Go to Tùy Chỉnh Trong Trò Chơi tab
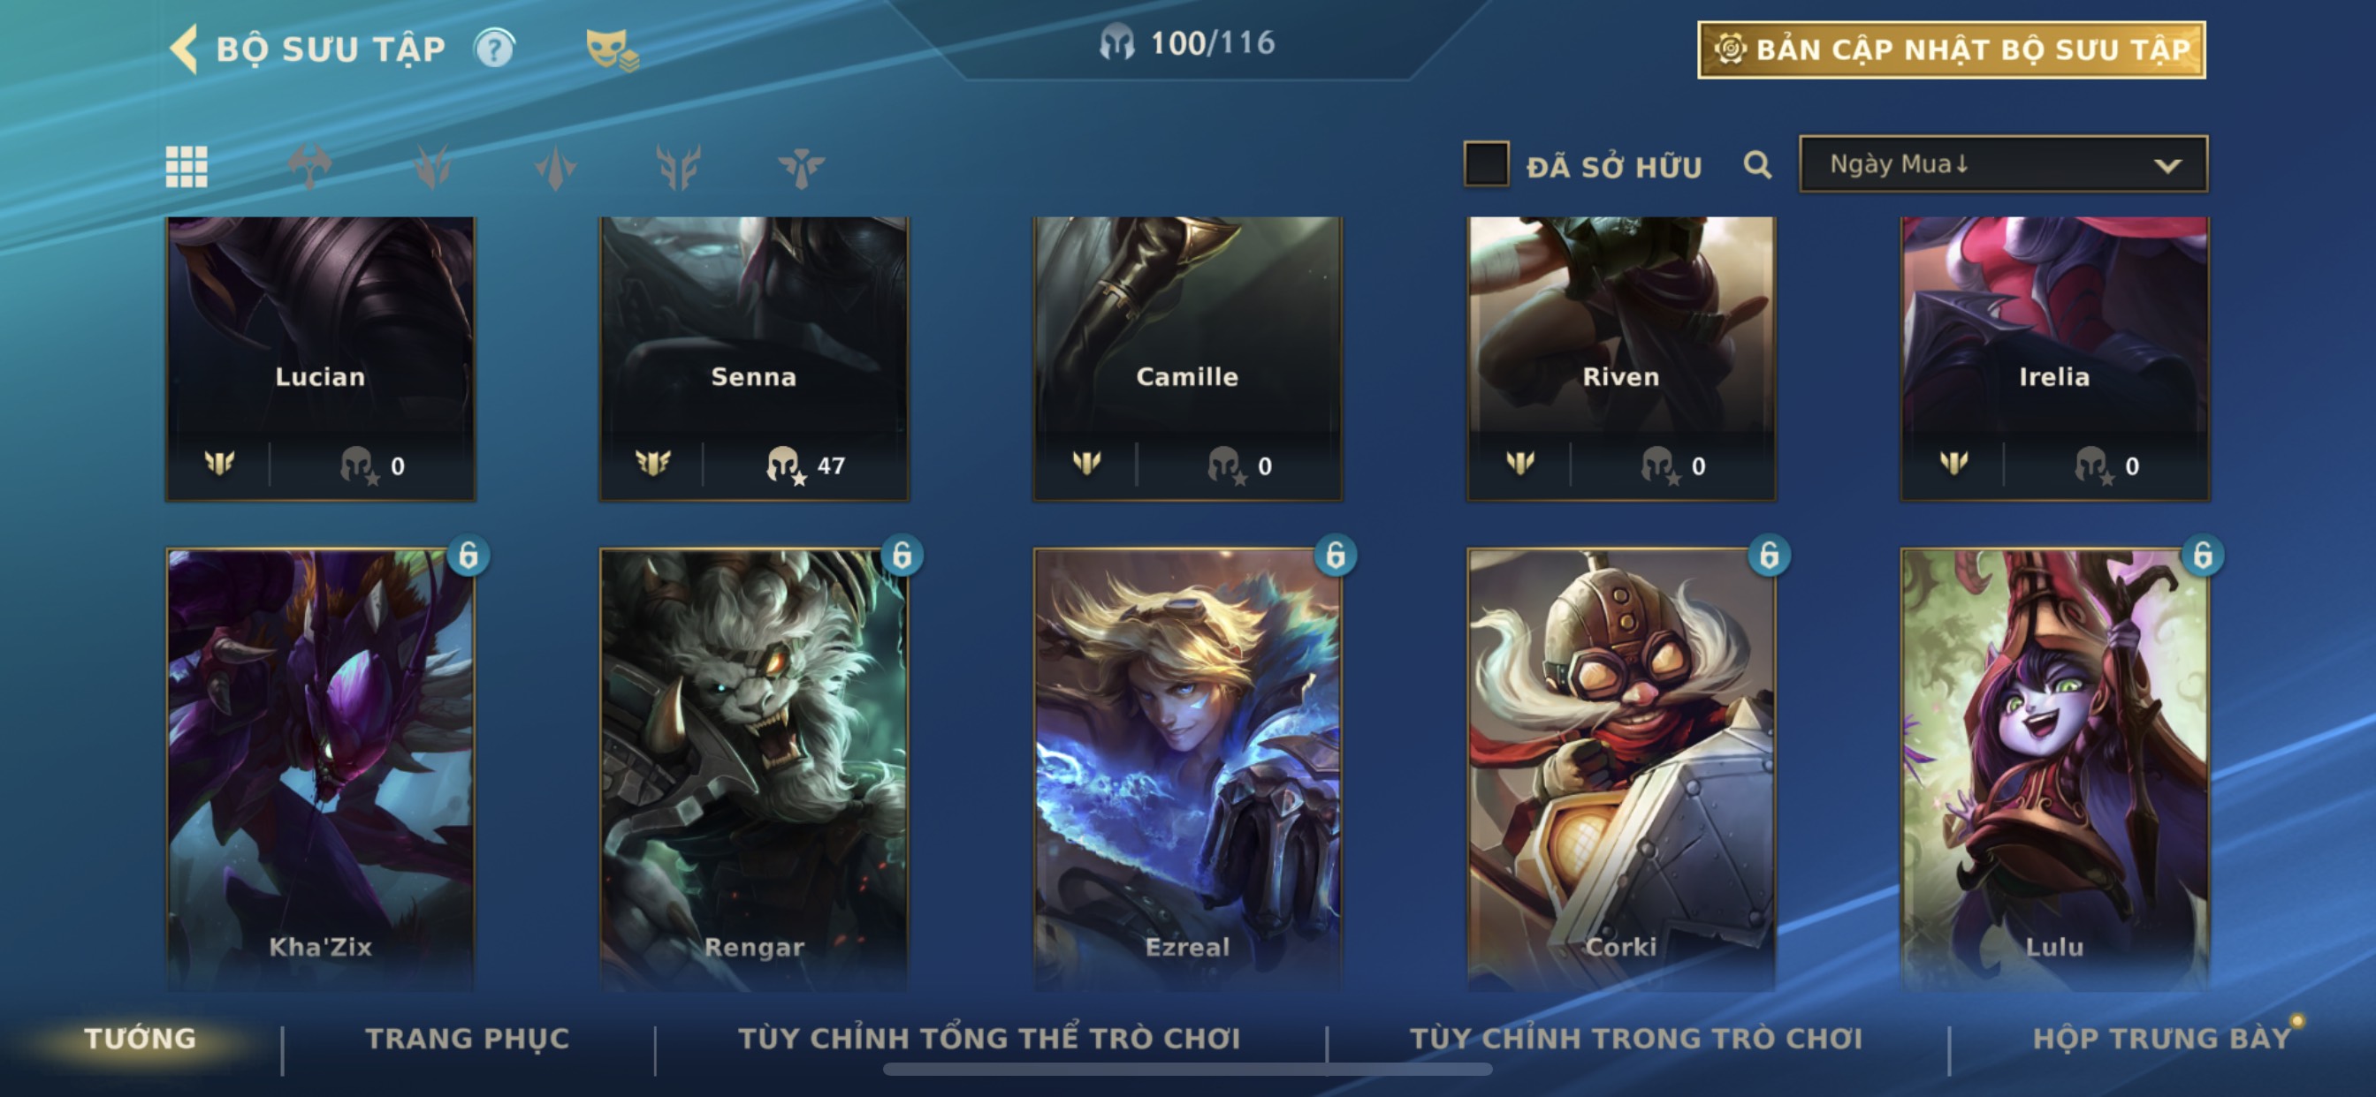Viewport: 2376px width, 1097px height. pos(1635,1039)
